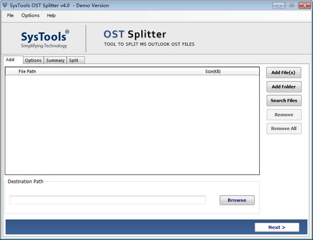Proceed with the Next > button
313x240 pixels.
[277, 227]
